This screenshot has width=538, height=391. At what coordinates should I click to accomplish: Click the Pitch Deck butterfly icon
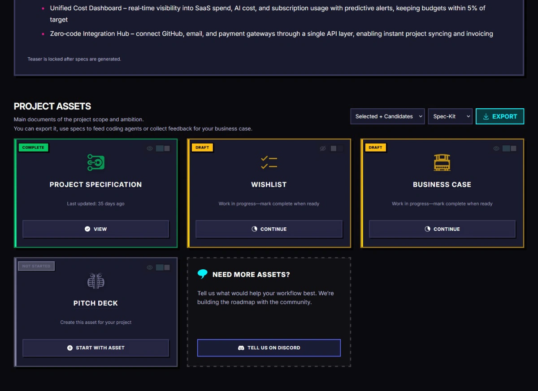[95, 281]
